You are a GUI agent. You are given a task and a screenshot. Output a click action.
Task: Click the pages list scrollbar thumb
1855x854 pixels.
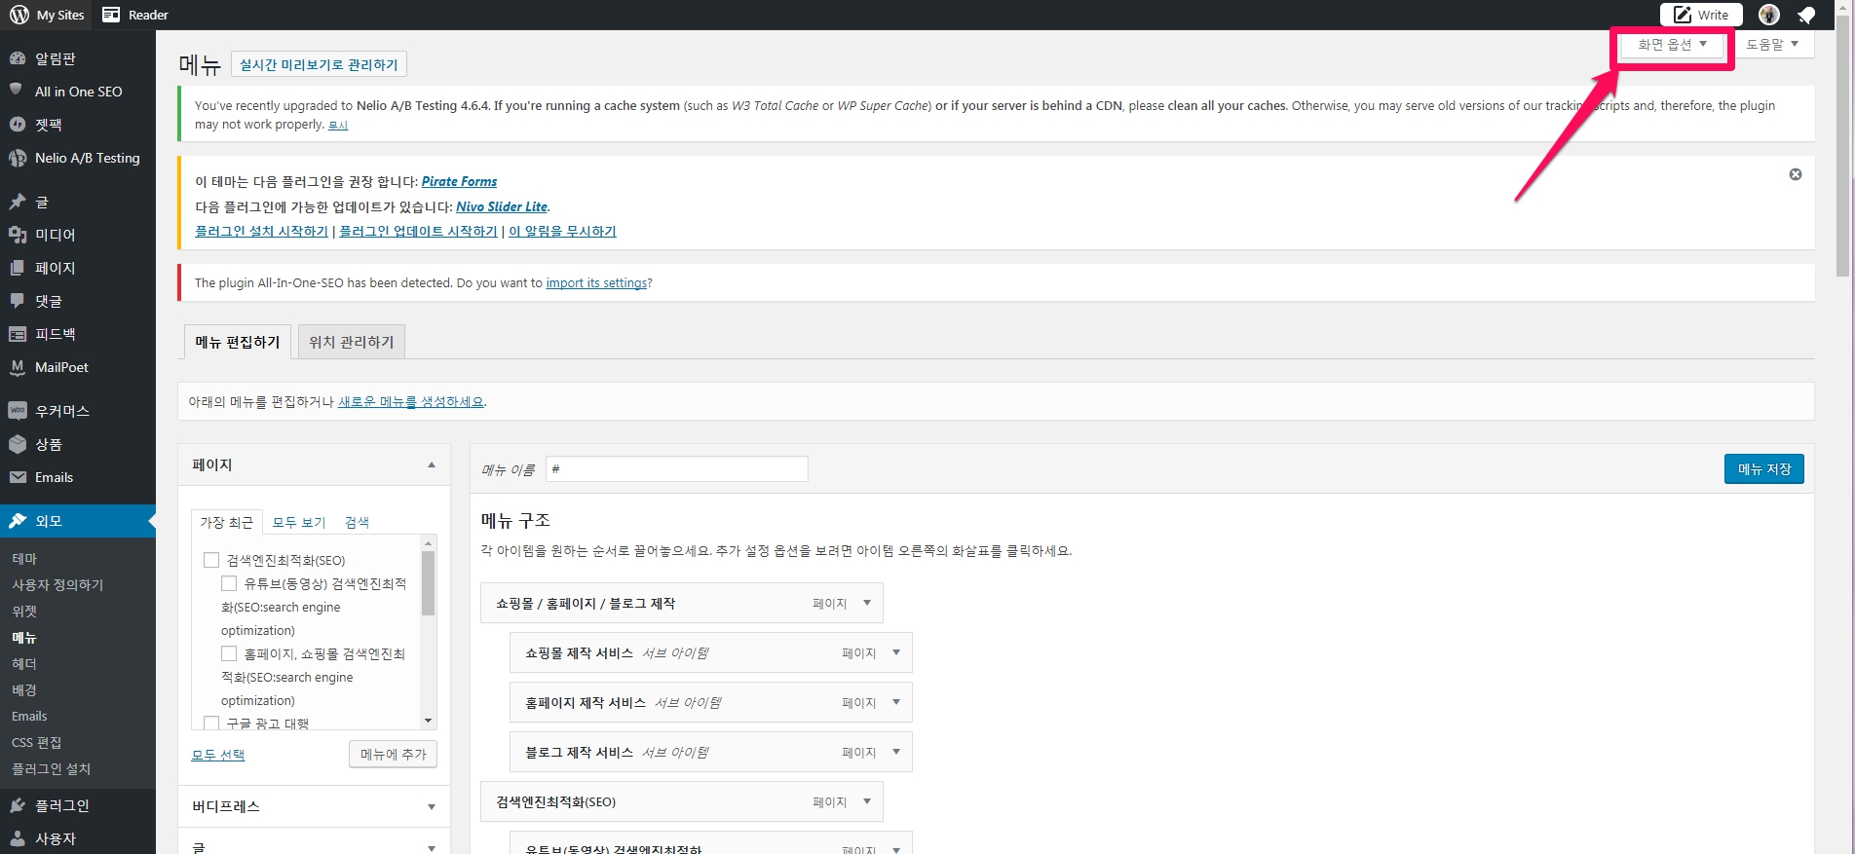click(428, 583)
